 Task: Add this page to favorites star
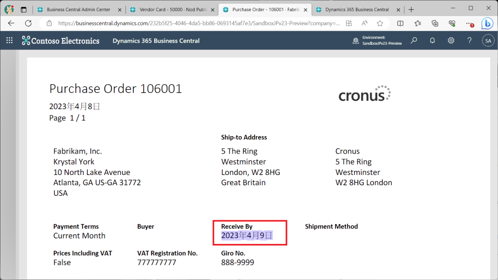tap(380, 23)
